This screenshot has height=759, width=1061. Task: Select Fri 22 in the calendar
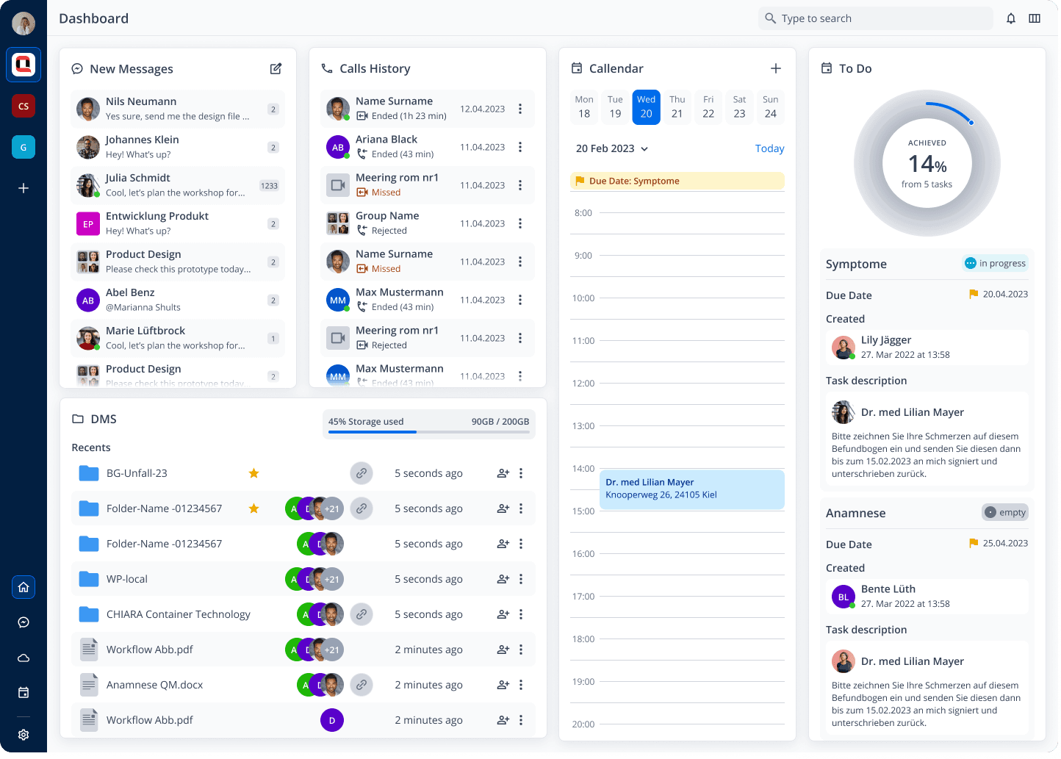(x=708, y=107)
